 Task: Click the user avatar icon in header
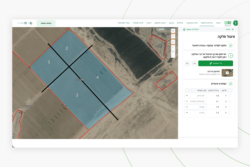pos(26,23)
